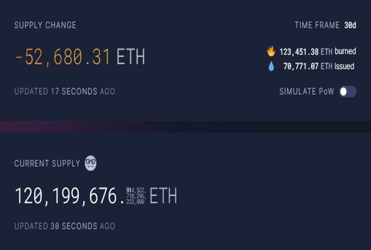Click the SIMULATE PoW label text
The height and width of the screenshot is (250, 371).
coord(307,92)
